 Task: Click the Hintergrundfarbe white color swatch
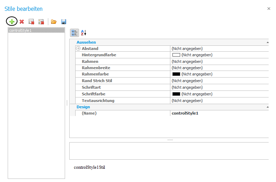pyautogui.click(x=176, y=55)
